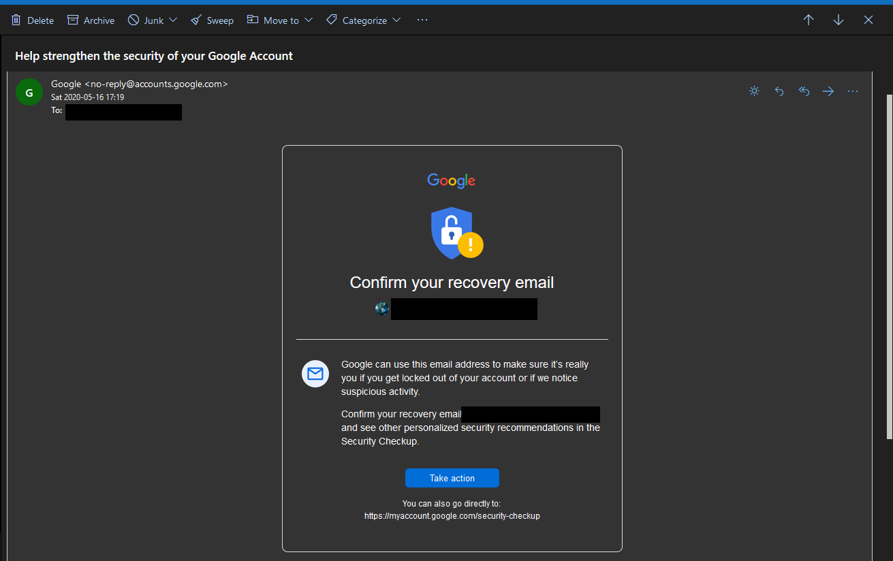The image size is (893, 561).
Task: Click the Move to button
Action: (x=272, y=20)
